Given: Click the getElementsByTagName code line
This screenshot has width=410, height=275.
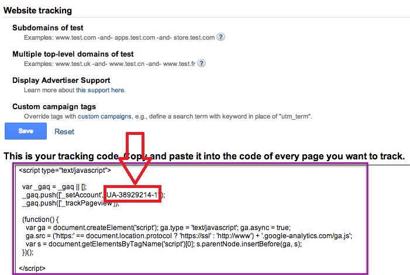Looking at the screenshot, I should point(164,244).
